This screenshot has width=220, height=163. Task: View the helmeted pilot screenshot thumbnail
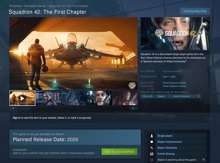point(99,98)
